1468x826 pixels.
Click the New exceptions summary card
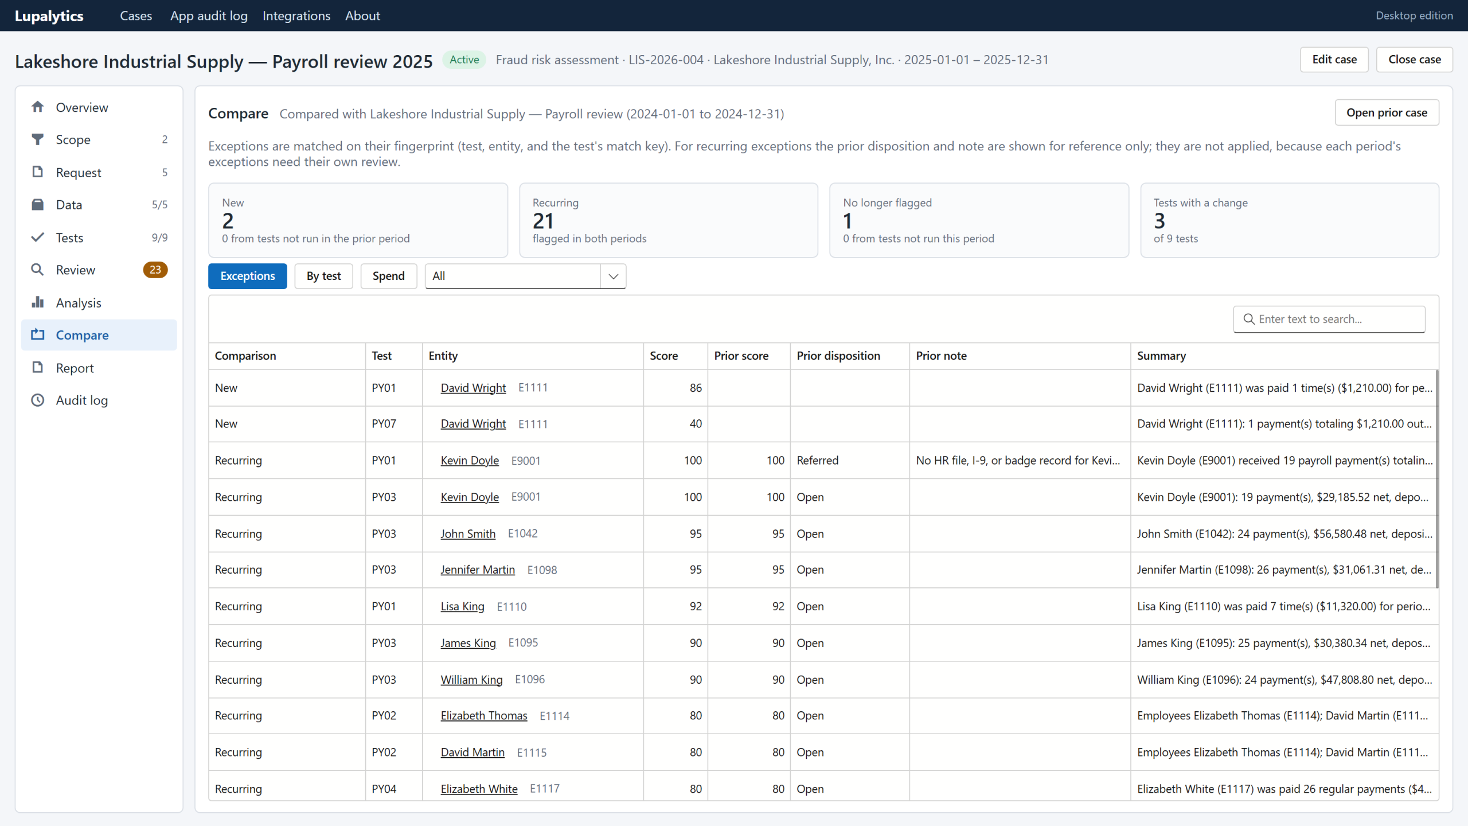click(358, 220)
